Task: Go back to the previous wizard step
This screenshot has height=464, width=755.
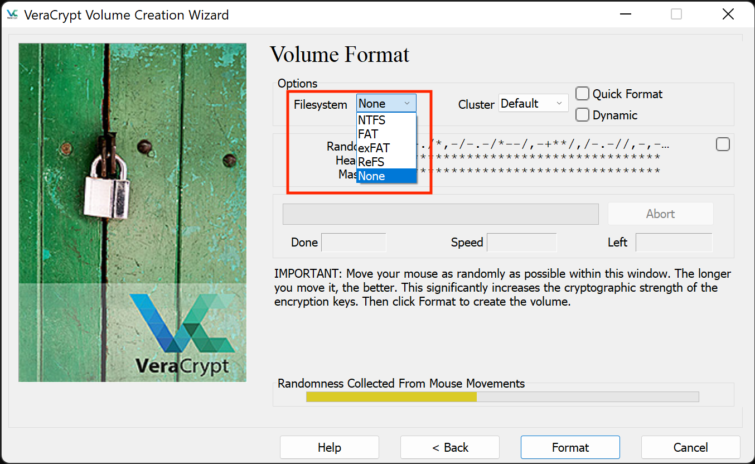Action: (x=449, y=447)
